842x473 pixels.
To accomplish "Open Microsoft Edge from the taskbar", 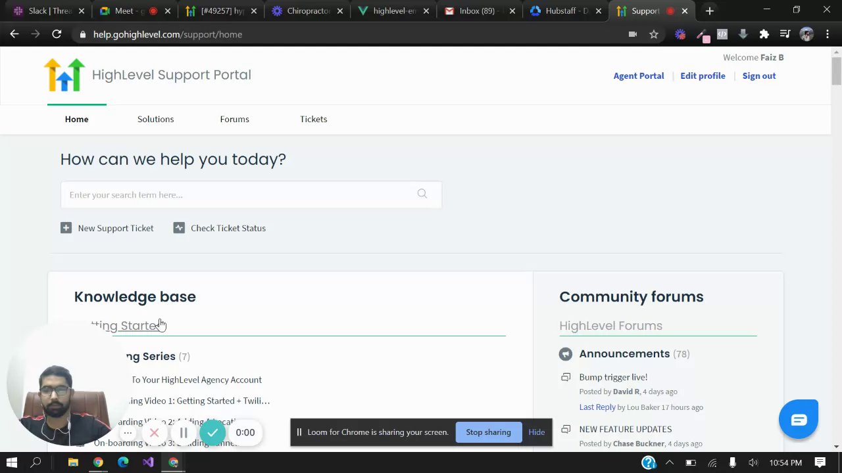I will click(x=123, y=462).
